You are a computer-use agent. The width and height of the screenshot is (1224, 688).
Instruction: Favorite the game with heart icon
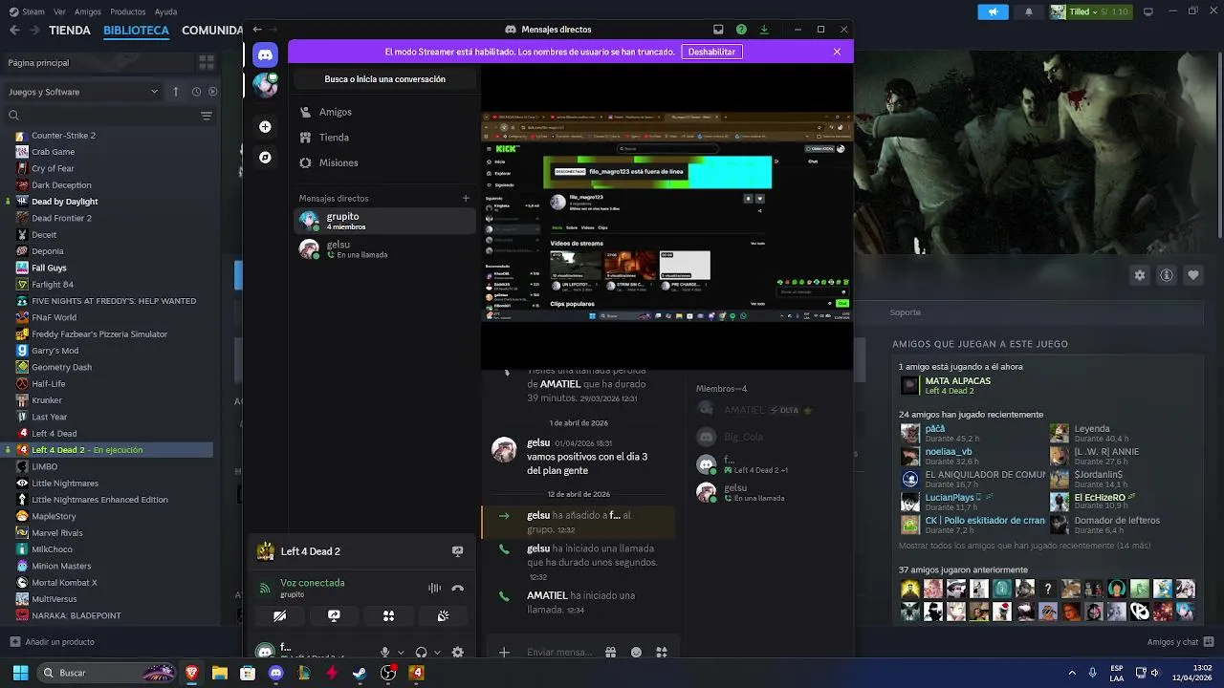(x=1193, y=275)
